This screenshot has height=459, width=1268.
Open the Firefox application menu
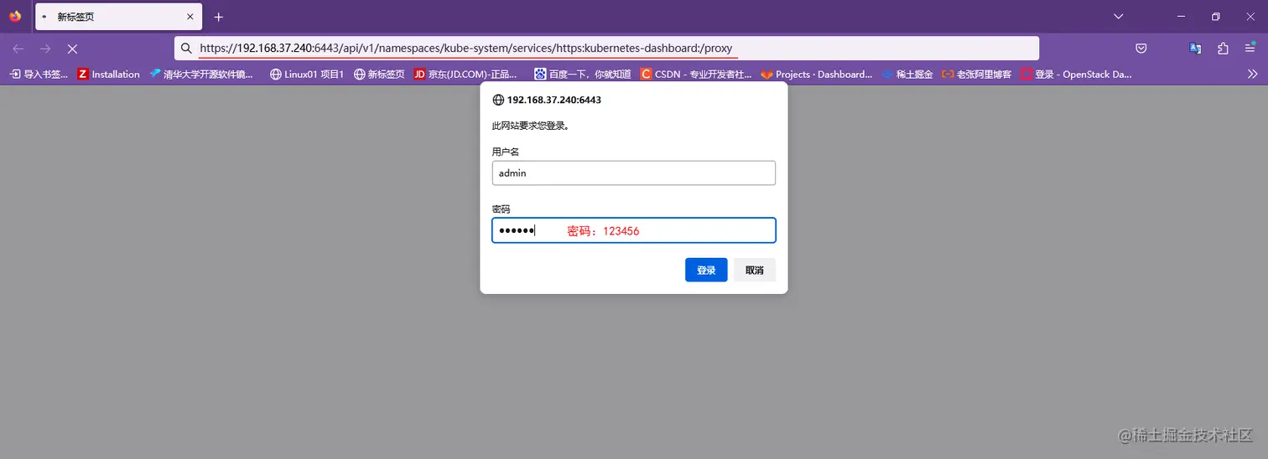(x=1250, y=49)
